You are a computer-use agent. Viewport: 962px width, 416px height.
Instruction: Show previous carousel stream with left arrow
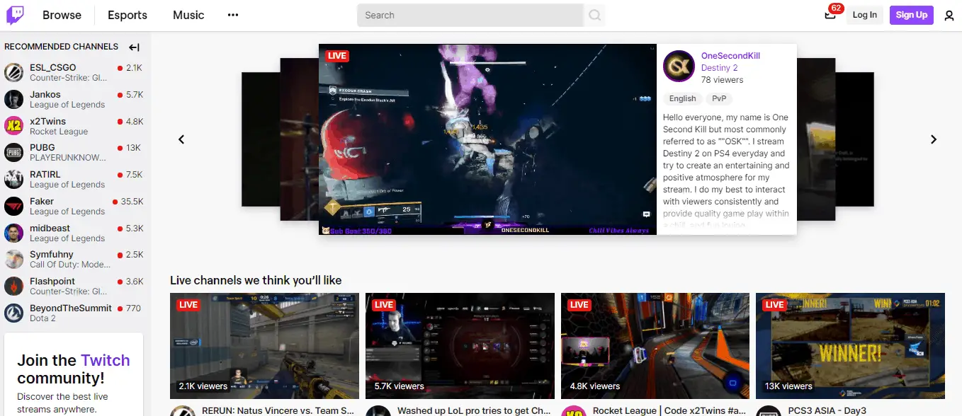pos(181,139)
